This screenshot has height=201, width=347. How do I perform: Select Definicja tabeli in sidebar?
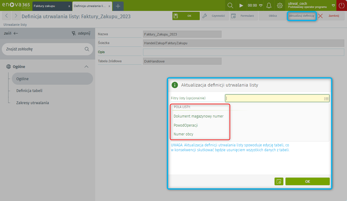(x=29, y=90)
